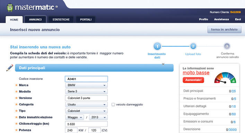The height and width of the screenshot is (133, 245).
Task: Click the molto basse link
Action: click(x=196, y=73)
